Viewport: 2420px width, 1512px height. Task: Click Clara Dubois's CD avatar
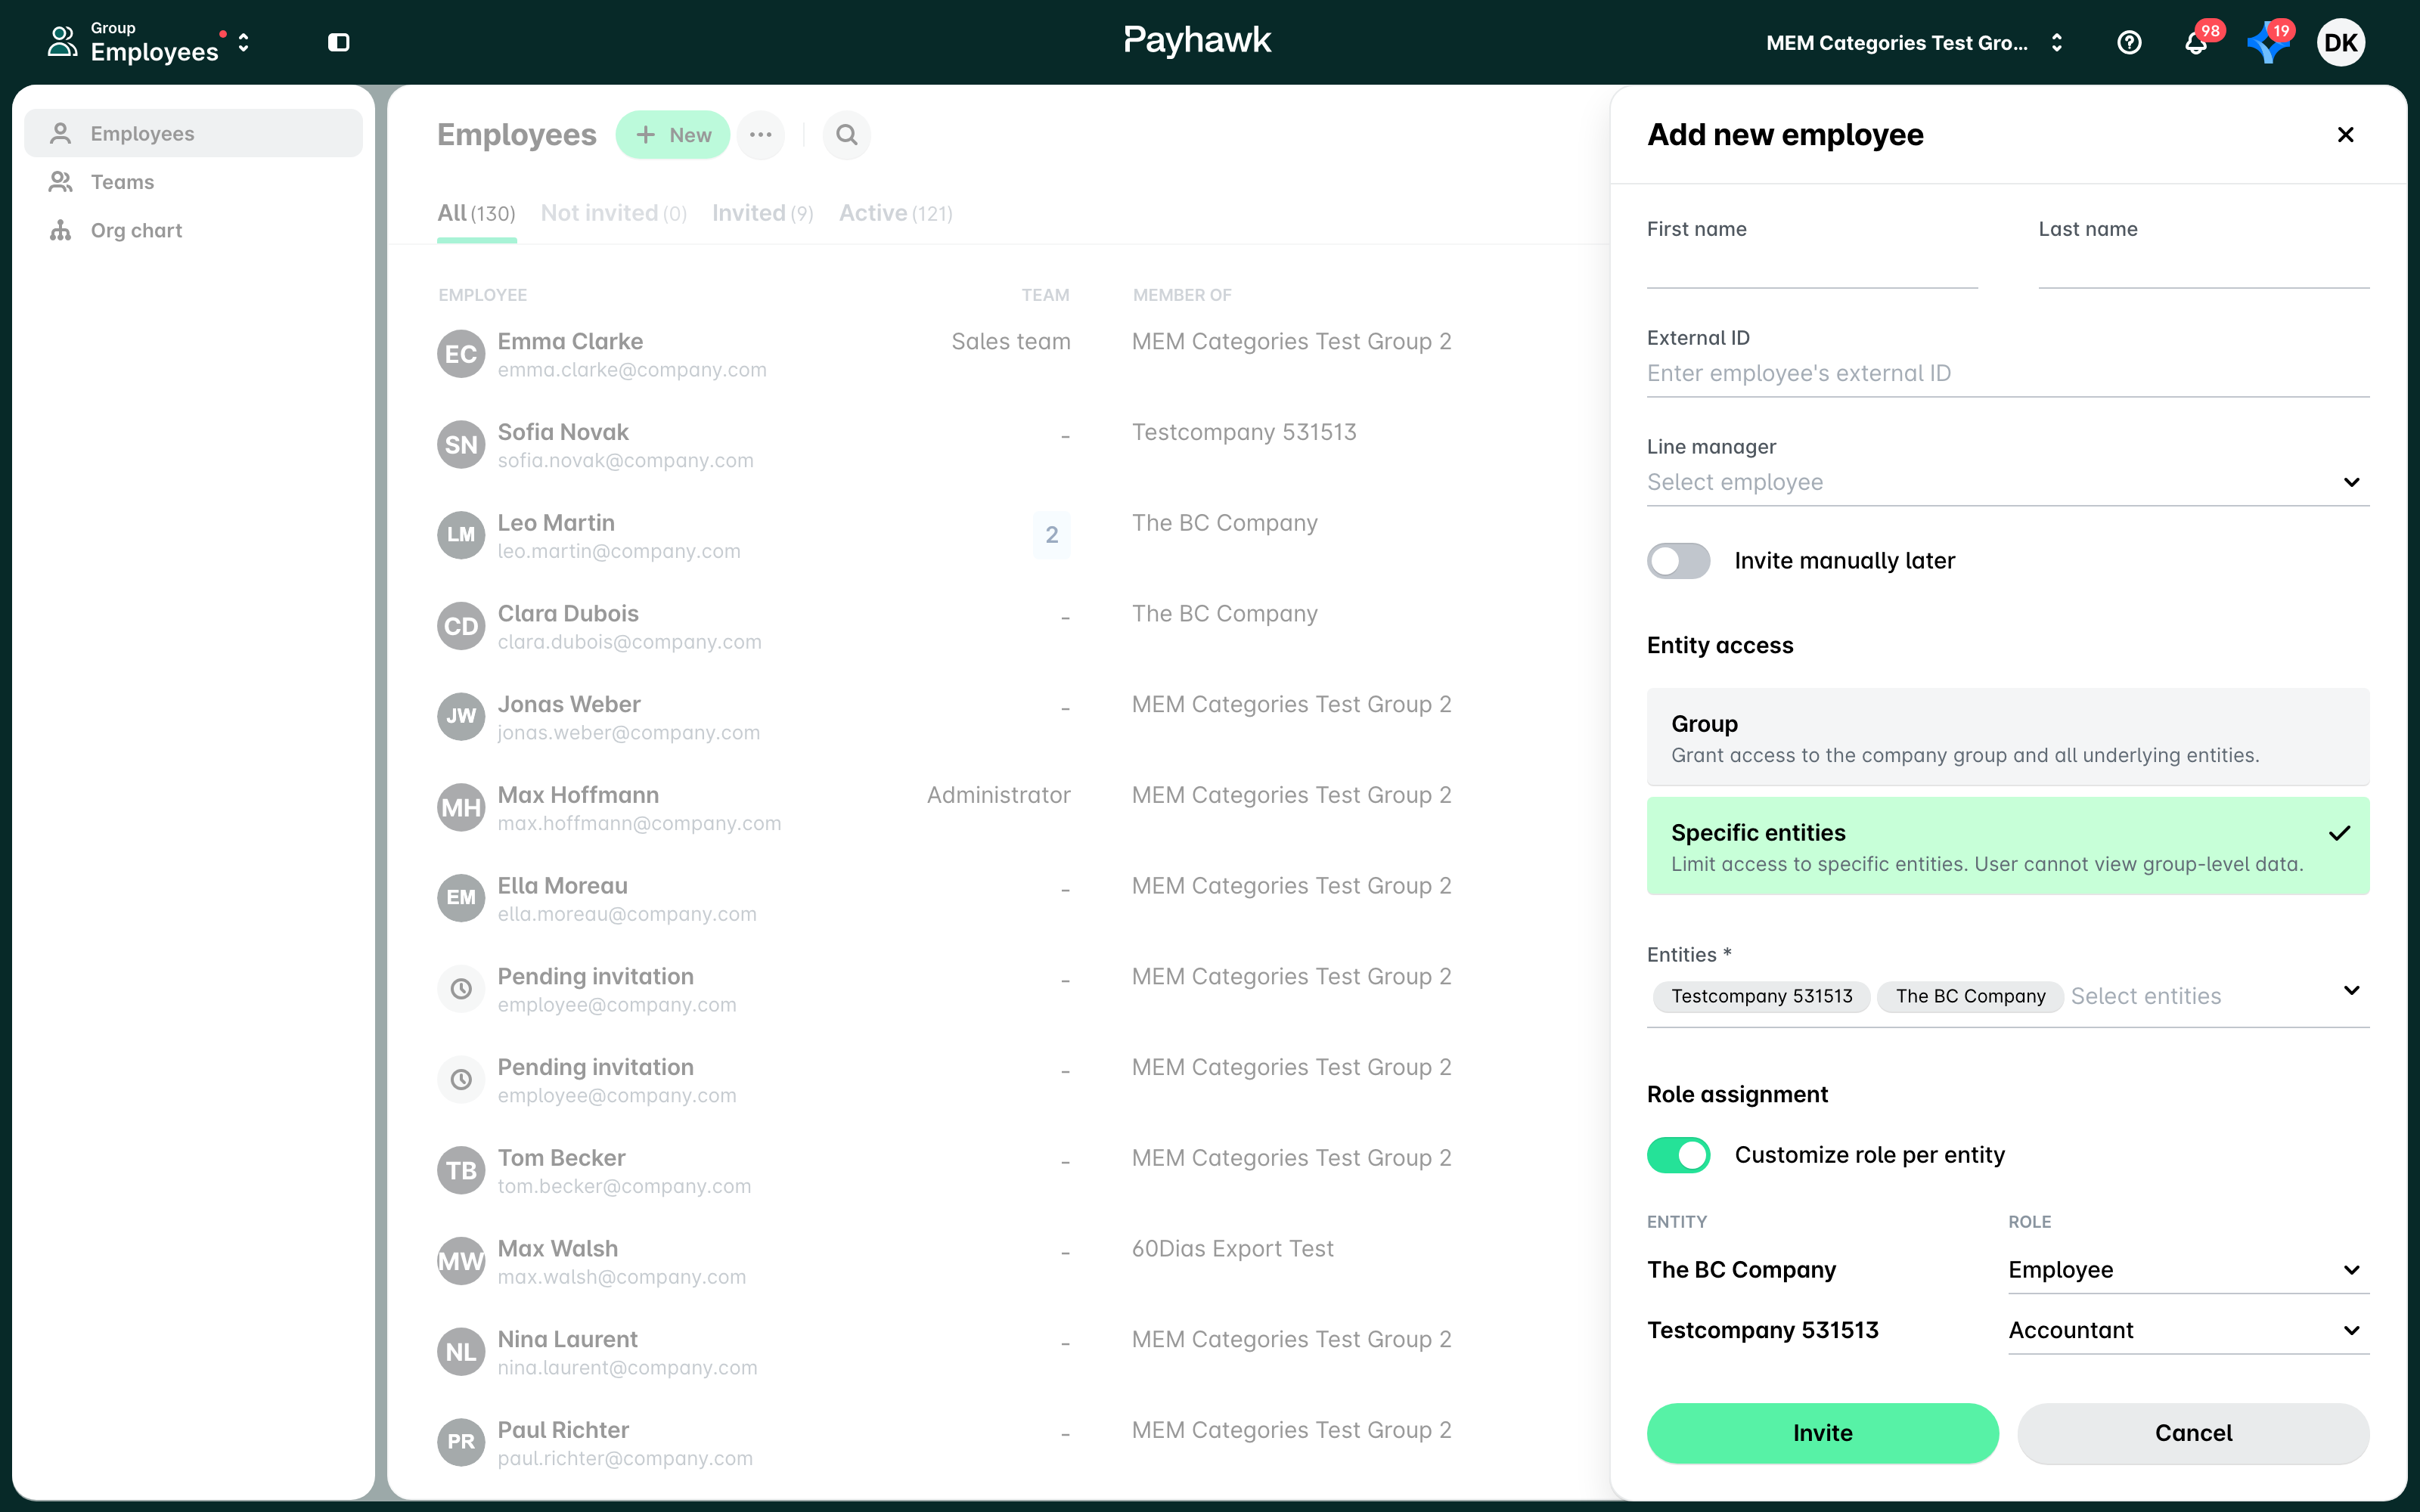pyautogui.click(x=461, y=626)
